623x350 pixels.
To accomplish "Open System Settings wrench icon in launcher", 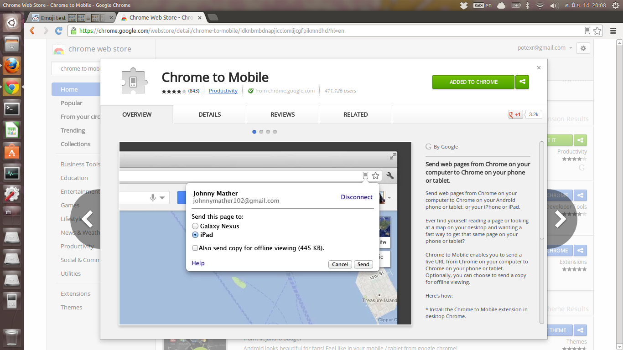I will 12,194.
